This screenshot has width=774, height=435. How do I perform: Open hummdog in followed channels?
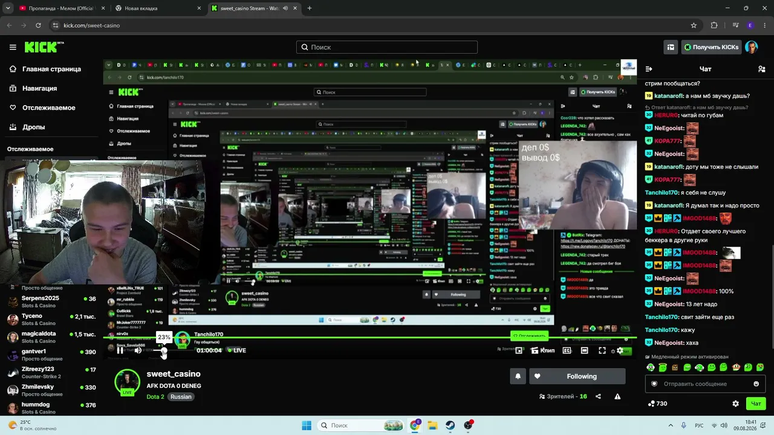[51, 408]
